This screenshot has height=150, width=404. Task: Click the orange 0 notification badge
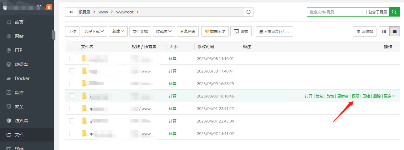click(49, 7)
